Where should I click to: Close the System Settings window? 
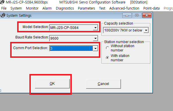[x=147, y=15]
